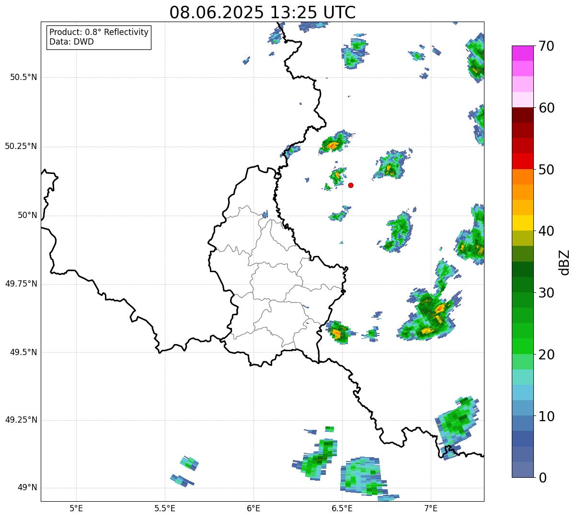Click the 7°E longitude tick label
This screenshot has height=518, width=576.
[x=431, y=508]
